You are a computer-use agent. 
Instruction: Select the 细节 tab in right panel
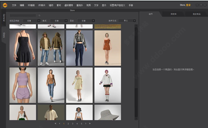[x=151, y=14]
